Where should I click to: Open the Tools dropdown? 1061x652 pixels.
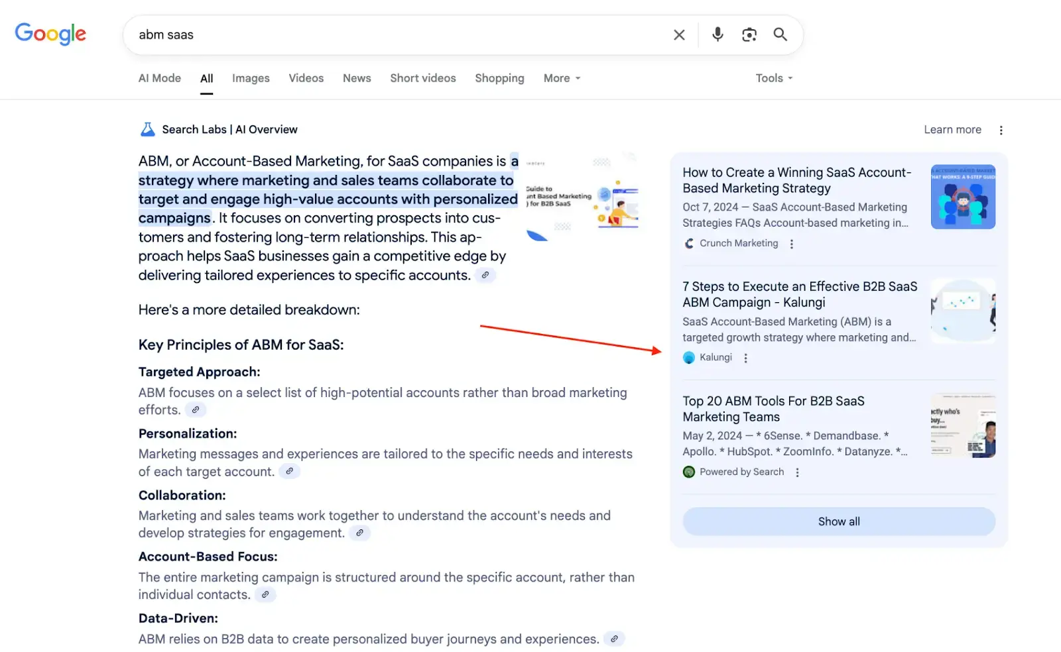(774, 78)
